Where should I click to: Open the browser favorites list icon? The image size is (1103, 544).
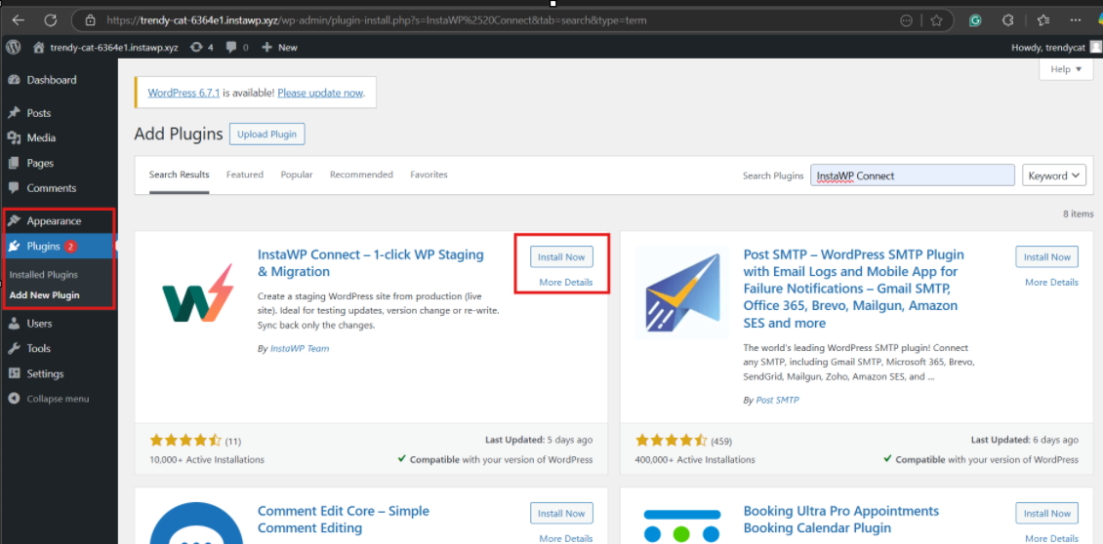pos(1043,20)
